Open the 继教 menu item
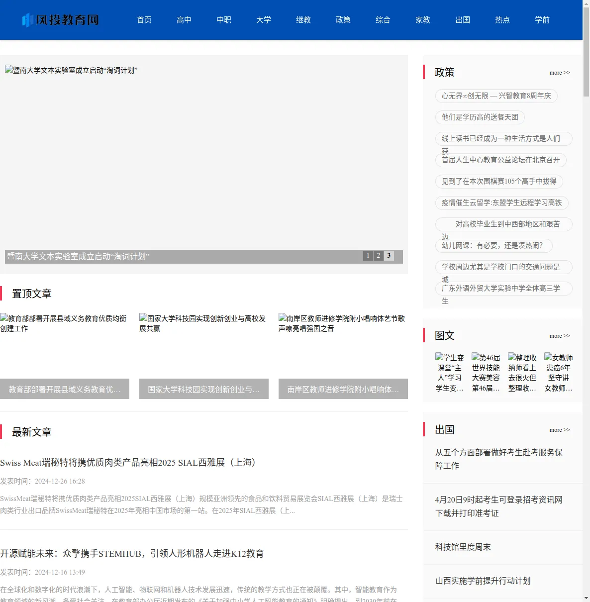Screen dimensions: 590x602 303,20
